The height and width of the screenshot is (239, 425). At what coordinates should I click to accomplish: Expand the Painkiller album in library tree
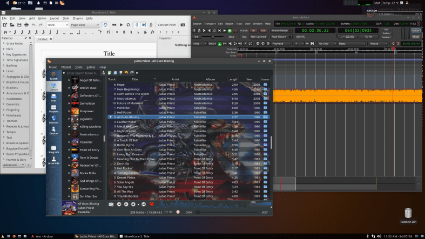70,142
